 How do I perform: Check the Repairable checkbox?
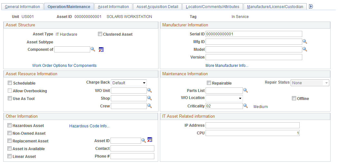click(x=209, y=83)
